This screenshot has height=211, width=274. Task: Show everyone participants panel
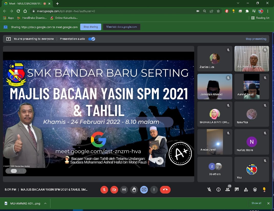[x=228, y=190]
